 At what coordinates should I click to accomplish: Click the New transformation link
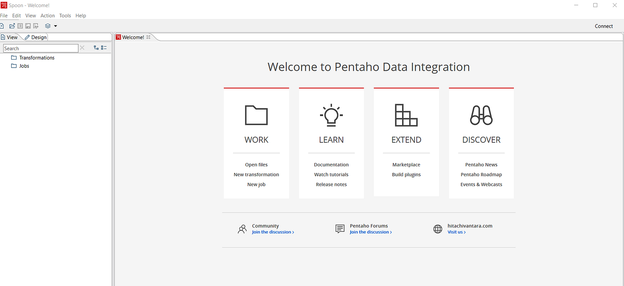tap(256, 174)
